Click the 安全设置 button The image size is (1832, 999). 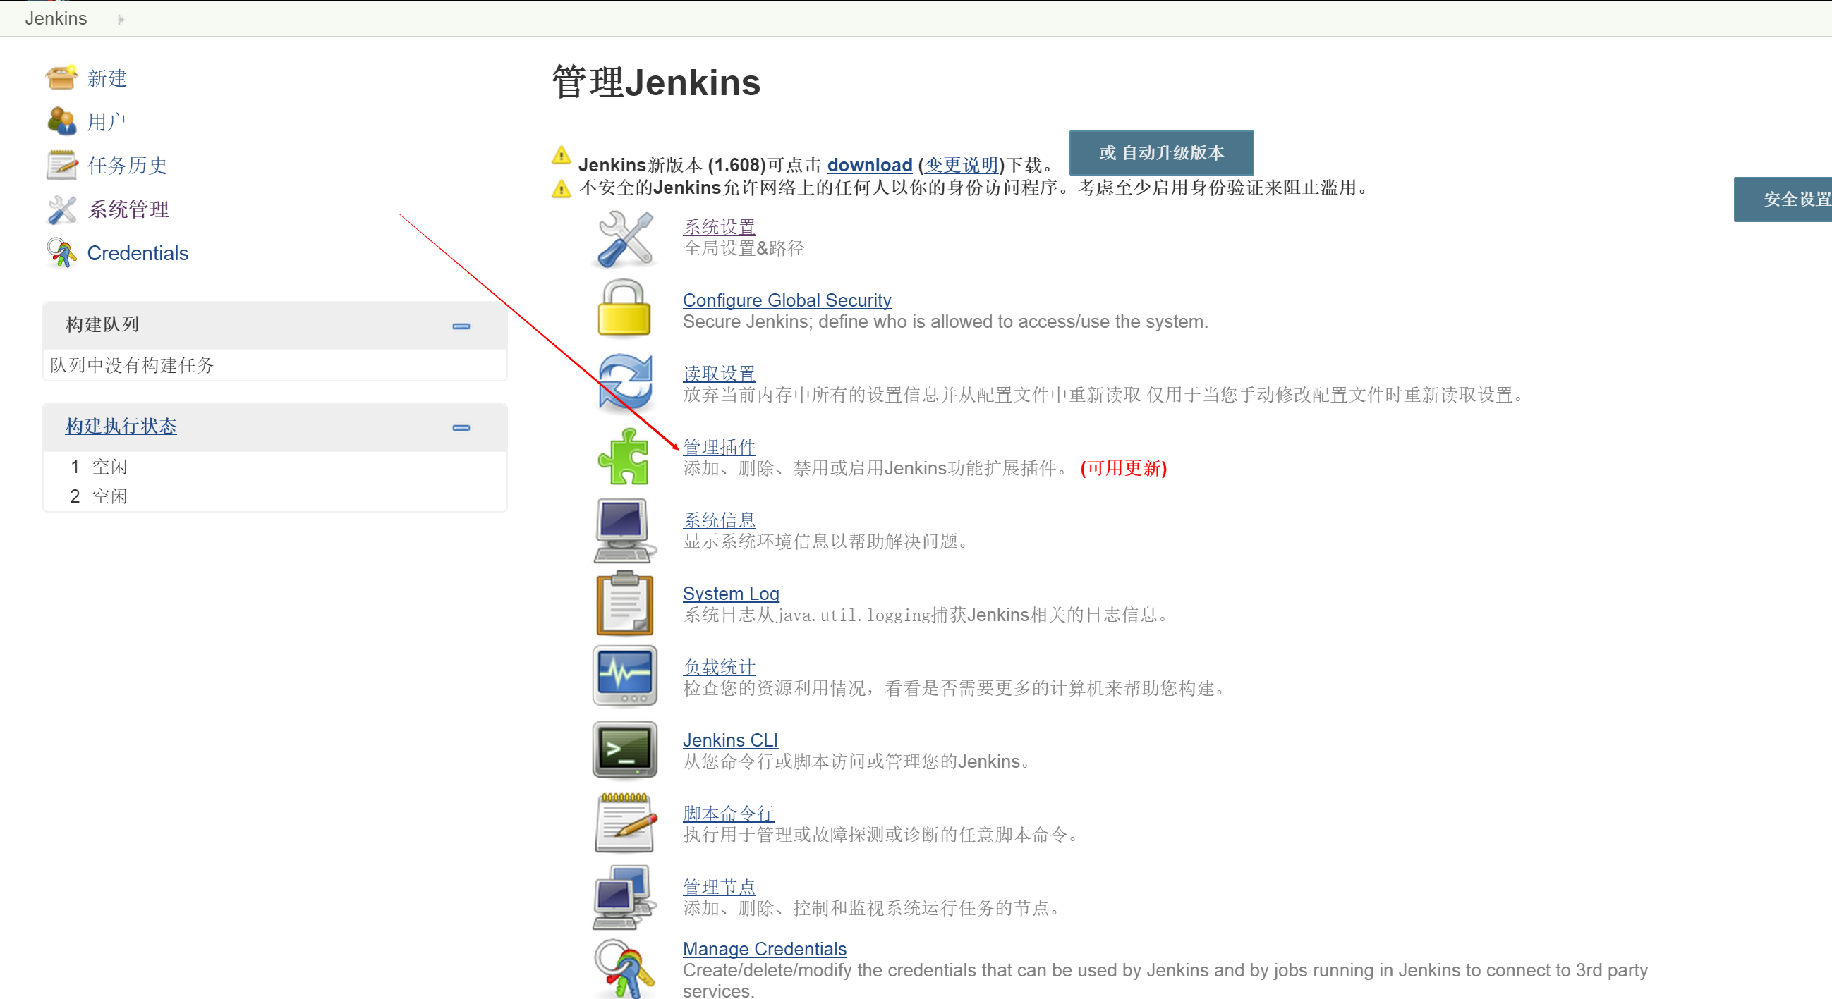coord(1783,200)
